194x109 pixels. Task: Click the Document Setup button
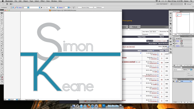pyautogui.click(x=85, y=8)
